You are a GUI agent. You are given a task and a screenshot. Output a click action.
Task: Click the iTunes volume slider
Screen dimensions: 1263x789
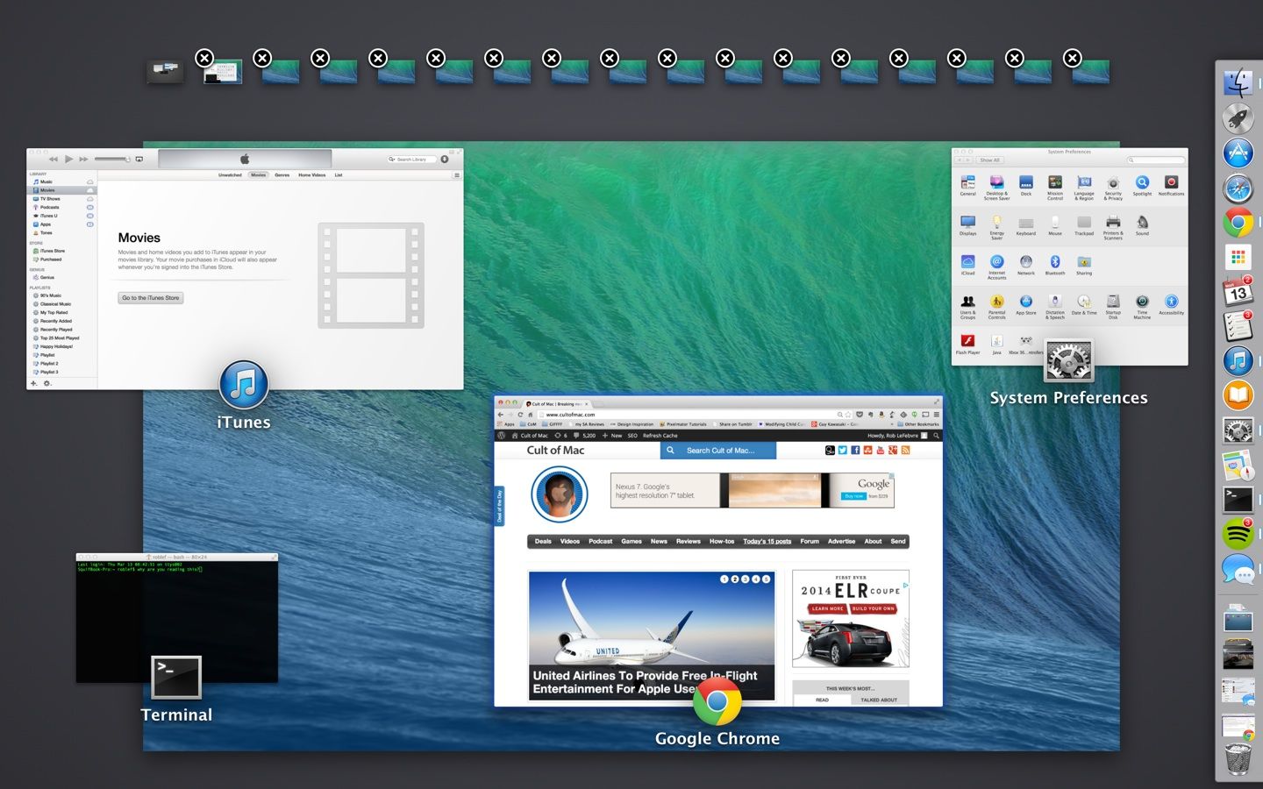111,159
